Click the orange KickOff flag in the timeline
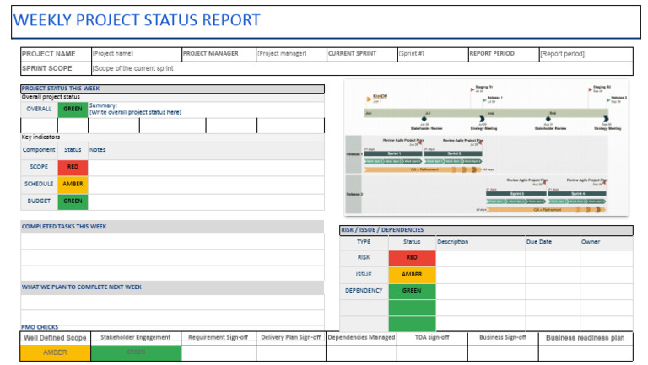Screen dimensions: 648x365 (x=368, y=99)
